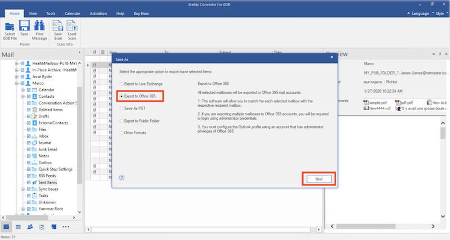Open the Junk Email folder
Image resolution: width=450 pixels, height=240 pixels.
(x=48, y=150)
